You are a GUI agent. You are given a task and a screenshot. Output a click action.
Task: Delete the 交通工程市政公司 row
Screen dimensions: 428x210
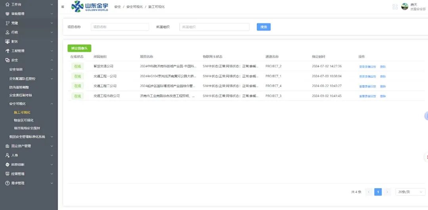pos(383,96)
